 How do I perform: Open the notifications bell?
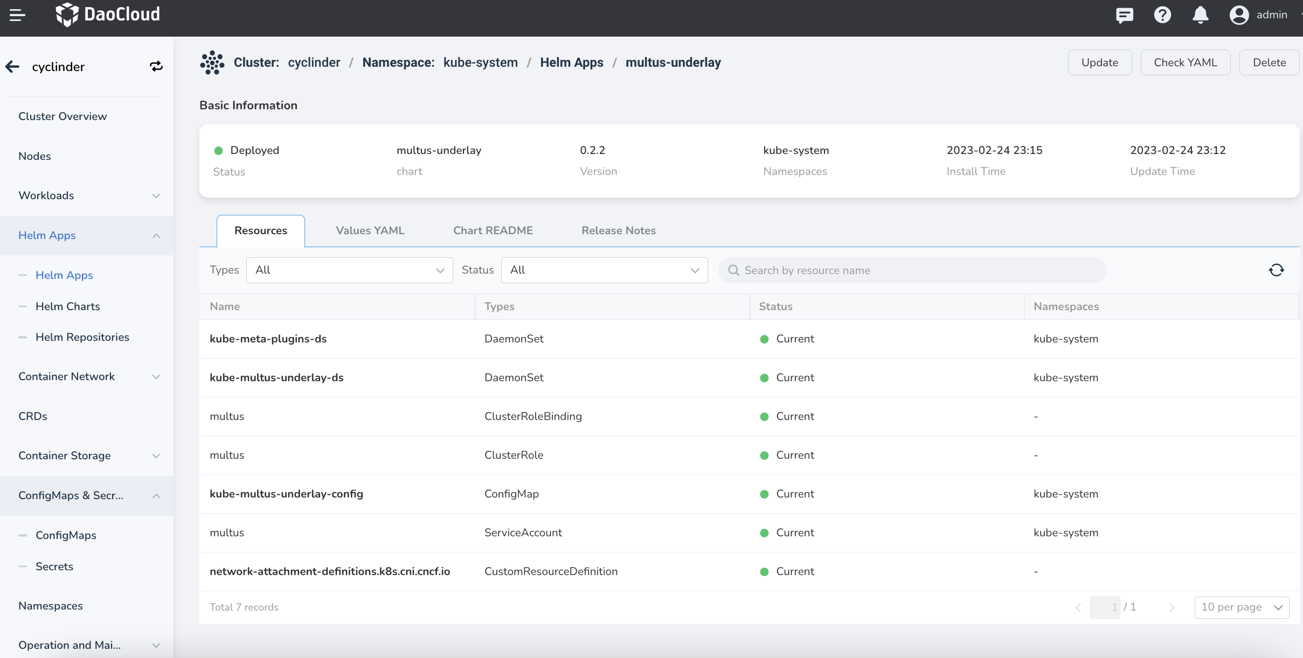1200,15
